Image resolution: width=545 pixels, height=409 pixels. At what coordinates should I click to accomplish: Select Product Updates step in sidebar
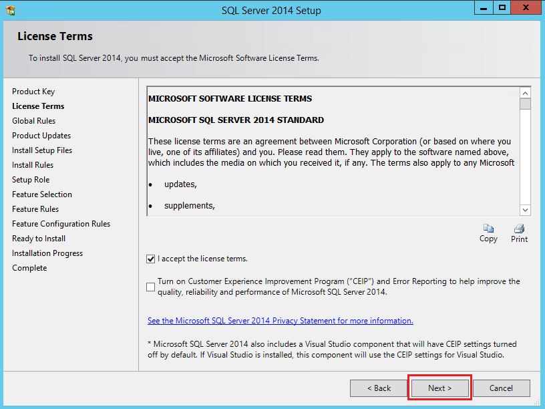[41, 135]
